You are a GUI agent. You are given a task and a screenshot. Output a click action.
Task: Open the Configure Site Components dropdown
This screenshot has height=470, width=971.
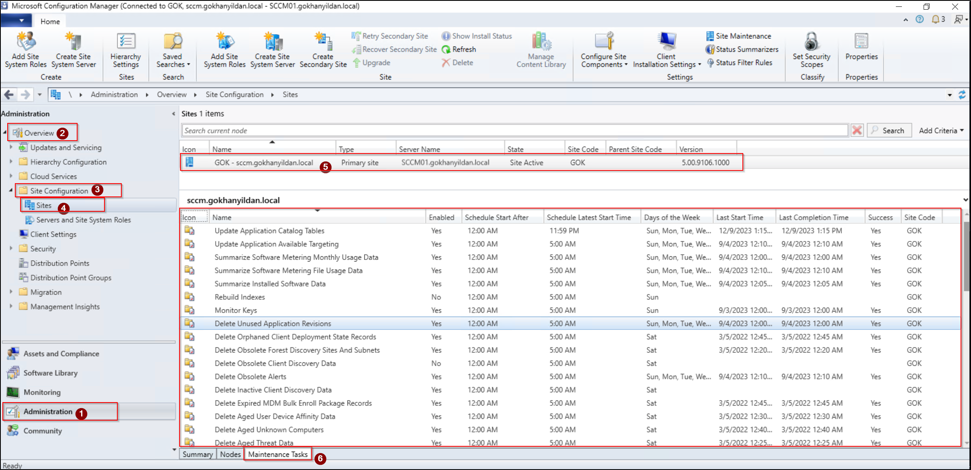pyautogui.click(x=604, y=49)
